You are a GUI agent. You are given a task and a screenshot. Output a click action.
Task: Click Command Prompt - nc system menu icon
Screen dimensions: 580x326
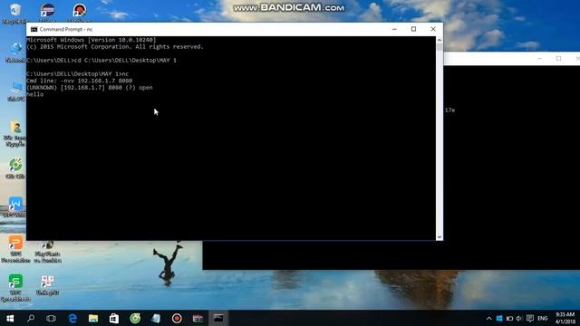(x=34, y=29)
